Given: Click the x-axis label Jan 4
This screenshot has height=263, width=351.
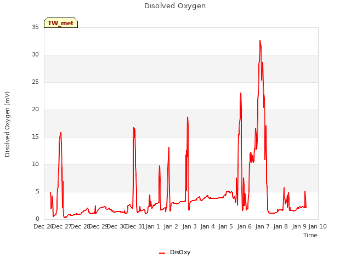Looking at the screenshot, I should click(x=208, y=226).
